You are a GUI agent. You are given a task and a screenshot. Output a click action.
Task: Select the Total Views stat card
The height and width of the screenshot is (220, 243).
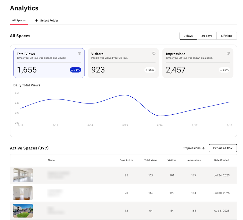[x=49, y=63]
